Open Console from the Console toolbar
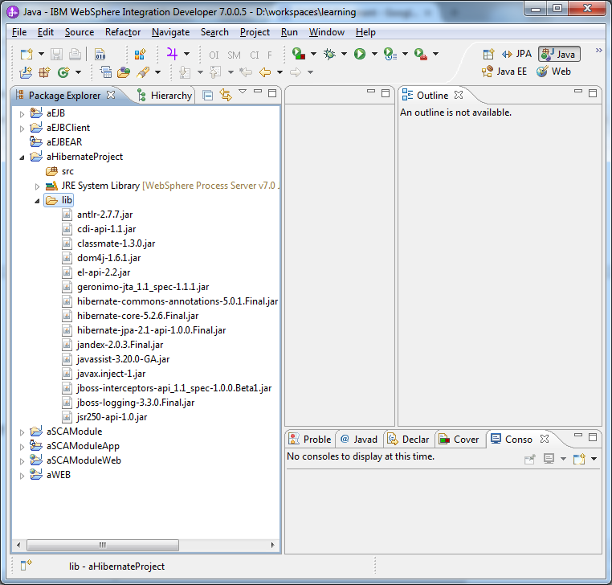612x585 pixels. pyautogui.click(x=579, y=459)
